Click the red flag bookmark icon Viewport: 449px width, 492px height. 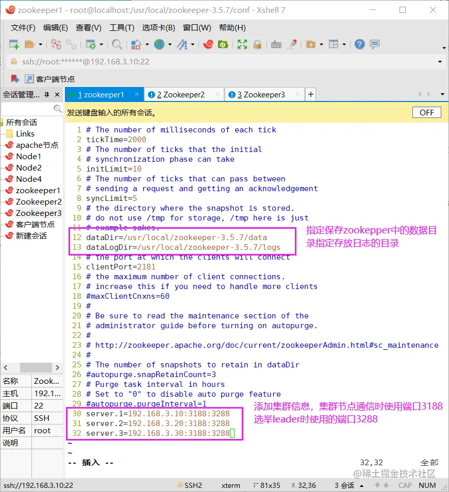click(15, 79)
